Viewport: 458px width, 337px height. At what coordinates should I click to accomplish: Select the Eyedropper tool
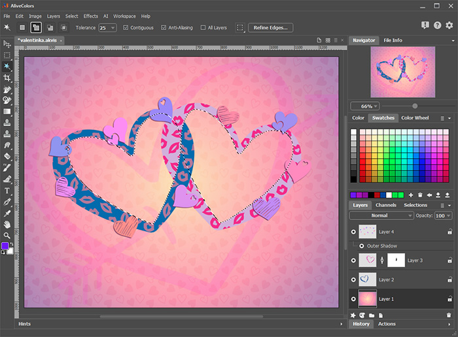(7, 213)
